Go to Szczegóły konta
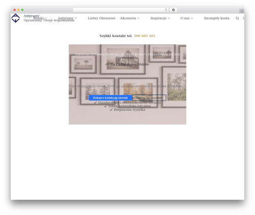Screen dimensions: 255x215 pyautogui.click(x=216, y=18)
